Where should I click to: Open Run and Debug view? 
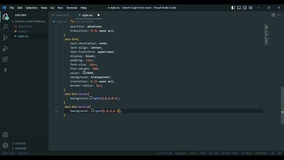pos(5,48)
